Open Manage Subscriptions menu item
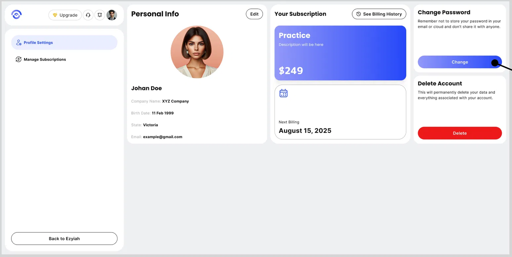The width and height of the screenshot is (512, 257). point(64,59)
